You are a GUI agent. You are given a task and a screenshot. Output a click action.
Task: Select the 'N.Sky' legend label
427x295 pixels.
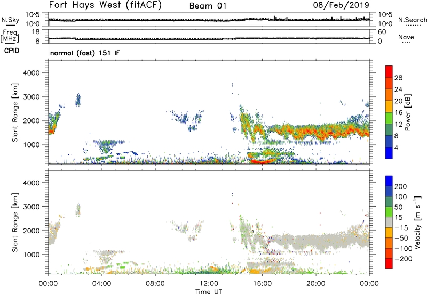pyautogui.click(x=10, y=20)
